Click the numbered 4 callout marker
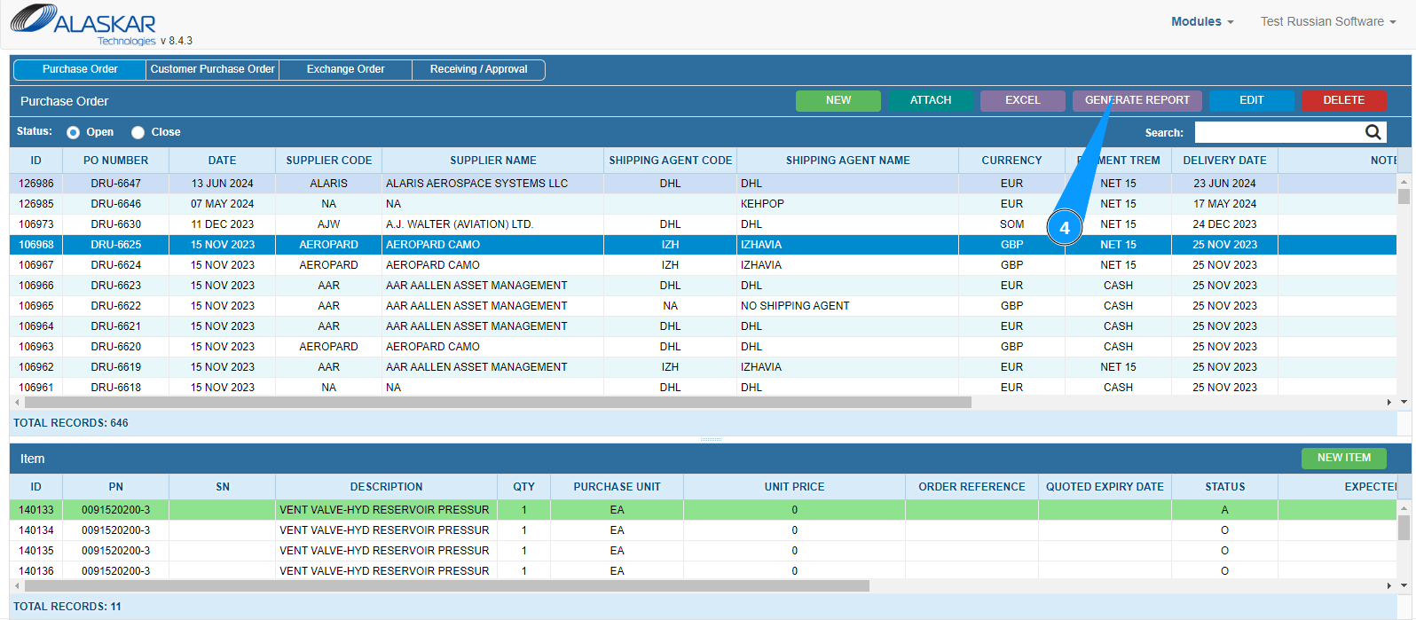 coord(1065,228)
